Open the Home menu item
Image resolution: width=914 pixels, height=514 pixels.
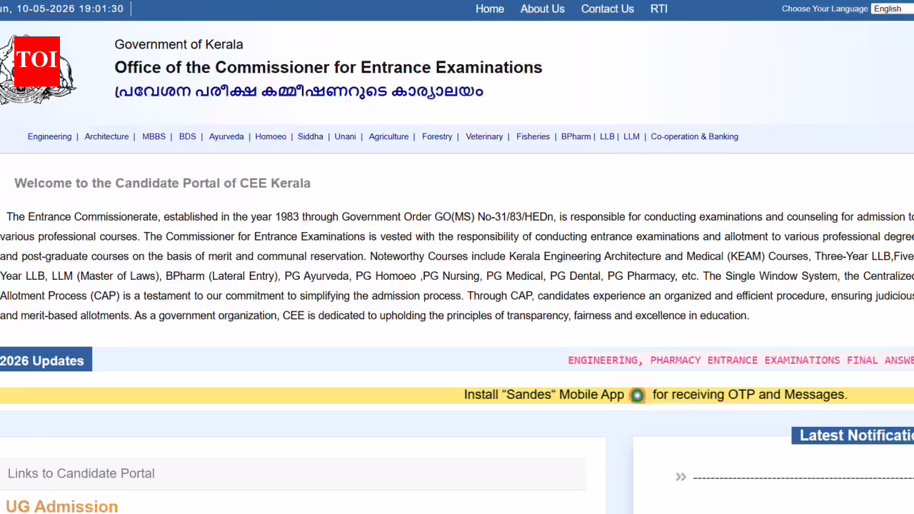(490, 9)
